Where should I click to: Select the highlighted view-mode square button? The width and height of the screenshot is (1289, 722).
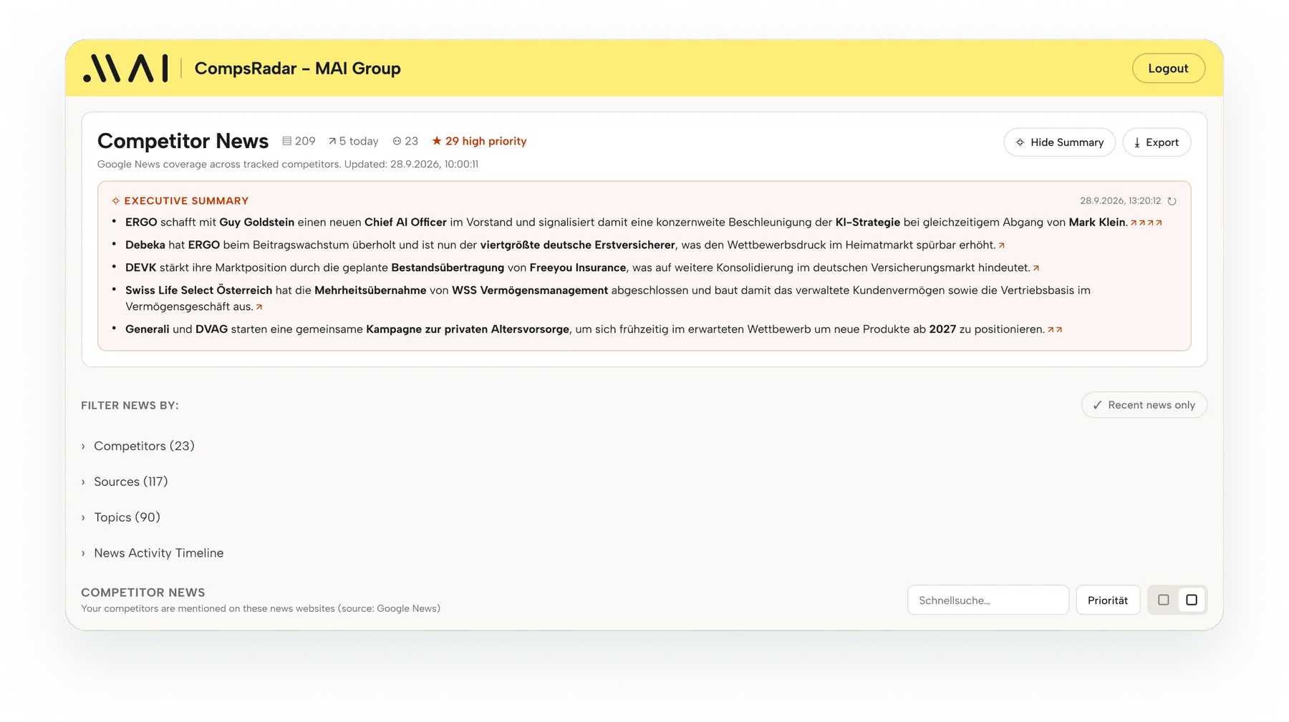1192,600
